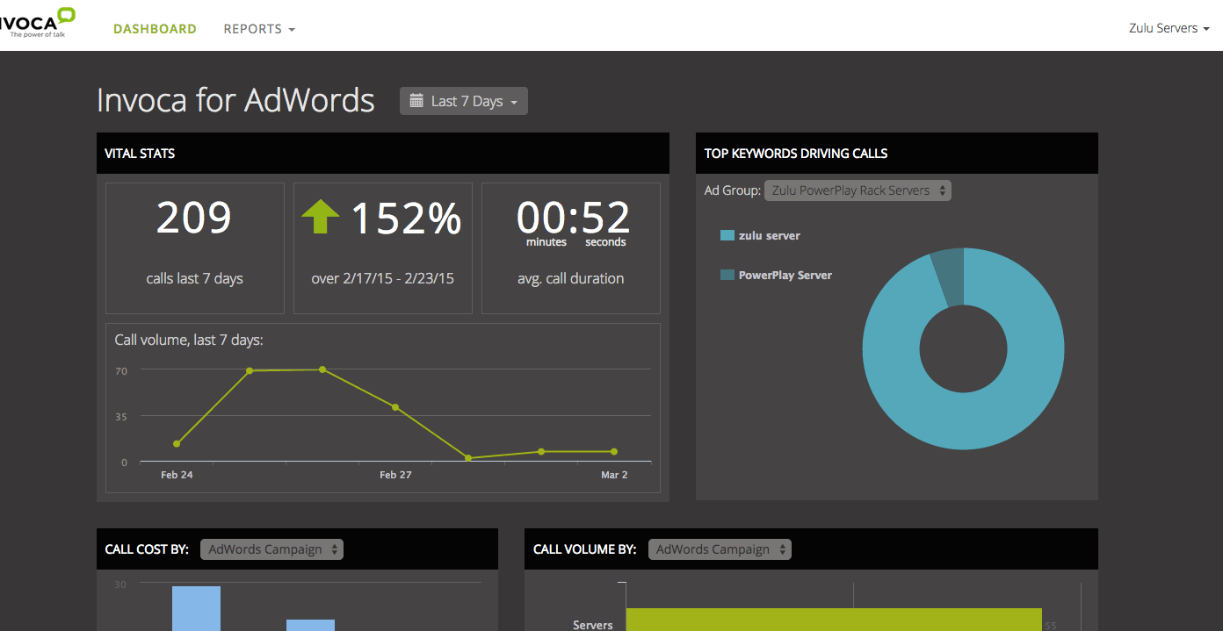This screenshot has width=1223, height=631.
Task: Open the Call Cost By campaign dropdown
Action: pyautogui.click(x=271, y=549)
